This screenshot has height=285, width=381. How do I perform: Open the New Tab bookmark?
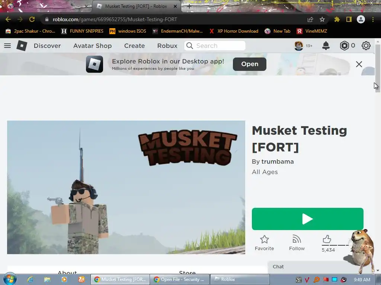click(278, 31)
